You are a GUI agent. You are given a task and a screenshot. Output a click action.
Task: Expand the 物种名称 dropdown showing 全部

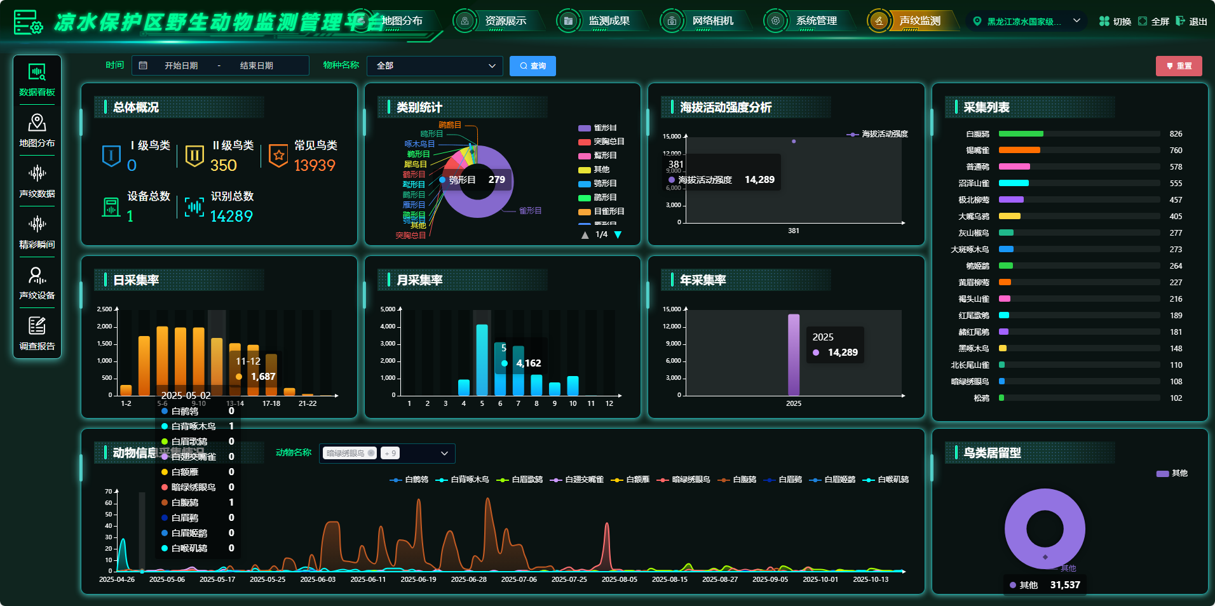(435, 66)
